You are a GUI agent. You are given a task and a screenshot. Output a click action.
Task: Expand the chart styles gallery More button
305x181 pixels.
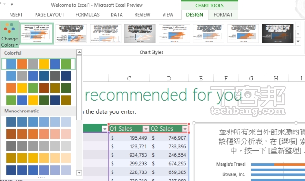point(298,41)
